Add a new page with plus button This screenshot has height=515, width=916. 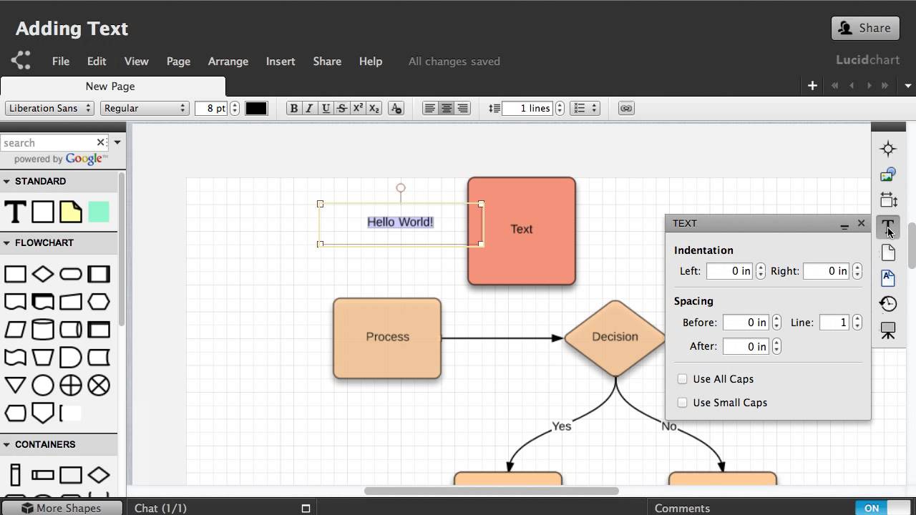pyautogui.click(x=812, y=86)
